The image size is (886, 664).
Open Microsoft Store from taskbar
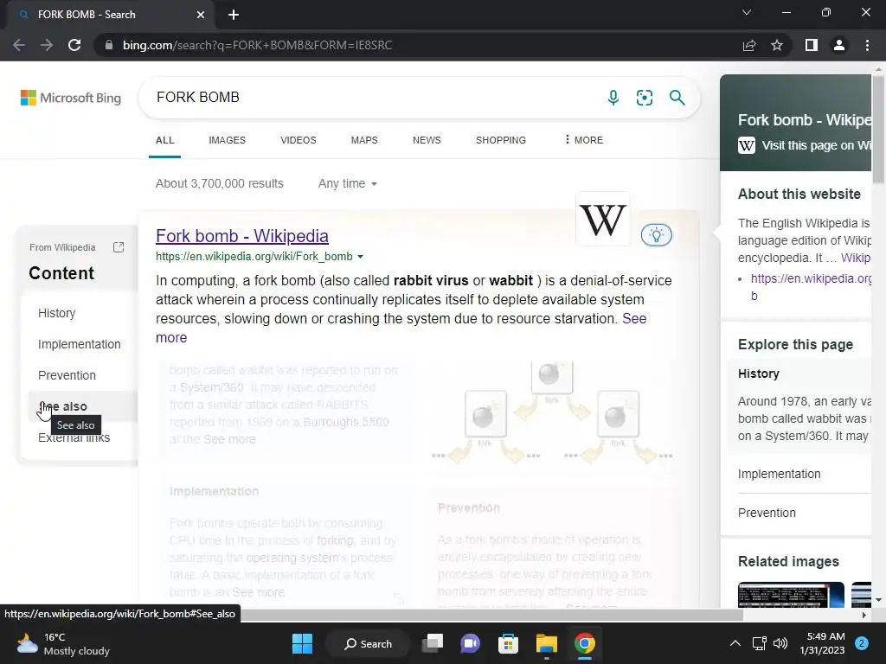coord(508,643)
